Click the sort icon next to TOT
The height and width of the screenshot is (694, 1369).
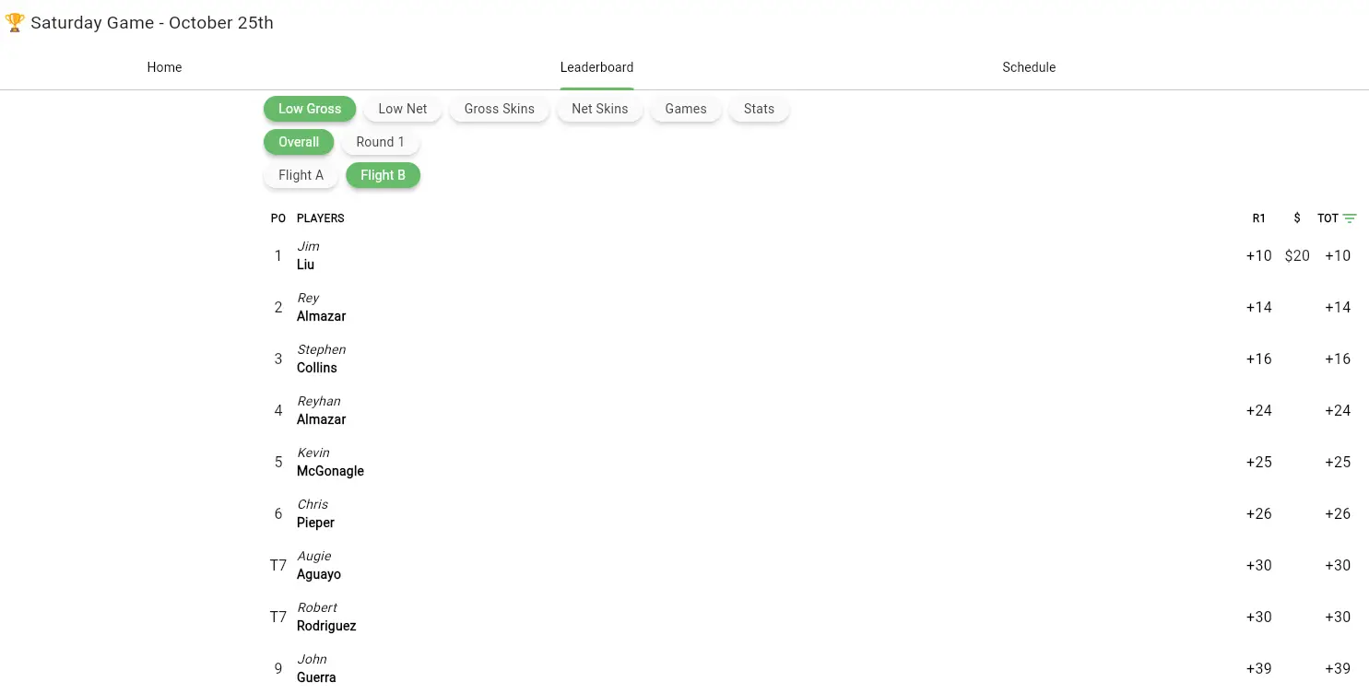[x=1350, y=218]
